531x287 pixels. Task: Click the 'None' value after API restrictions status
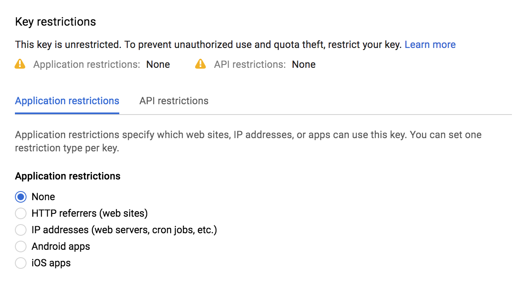[304, 65]
